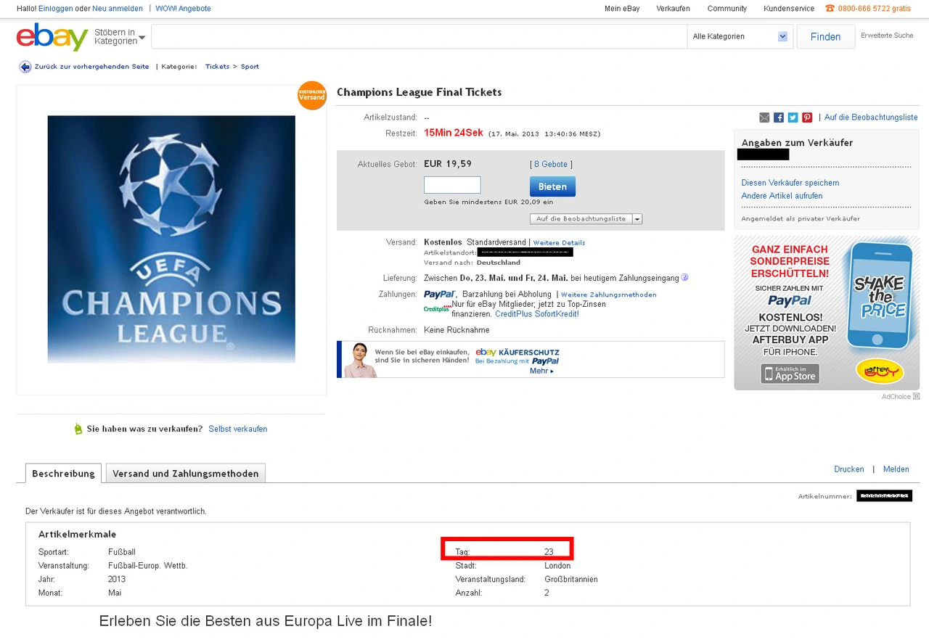Expand the Auf die Beobachtungsliste dropdown arrow

coord(637,219)
